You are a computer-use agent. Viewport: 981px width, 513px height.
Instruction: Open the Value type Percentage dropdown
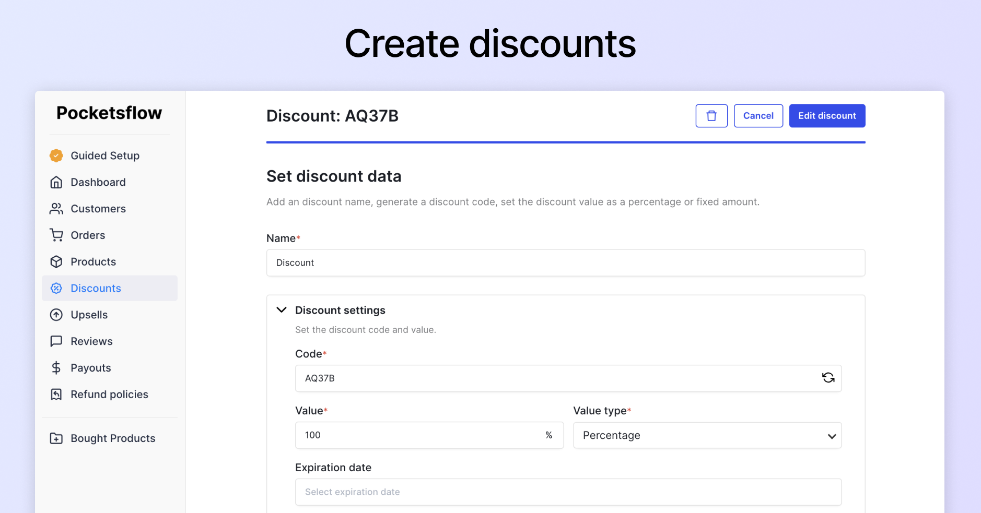[707, 435]
